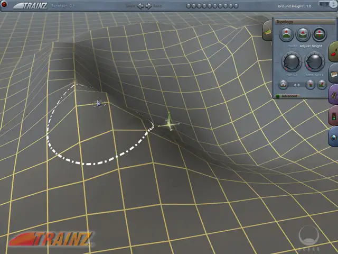Image resolution: width=338 pixels, height=254 pixels.
Task: Click the first round indicator in top bar
Action: point(189,6)
